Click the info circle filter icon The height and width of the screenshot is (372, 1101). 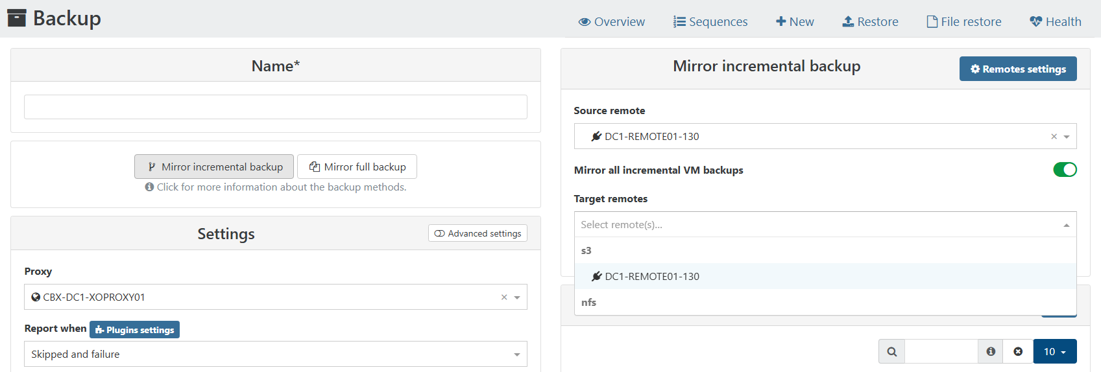click(990, 351)
